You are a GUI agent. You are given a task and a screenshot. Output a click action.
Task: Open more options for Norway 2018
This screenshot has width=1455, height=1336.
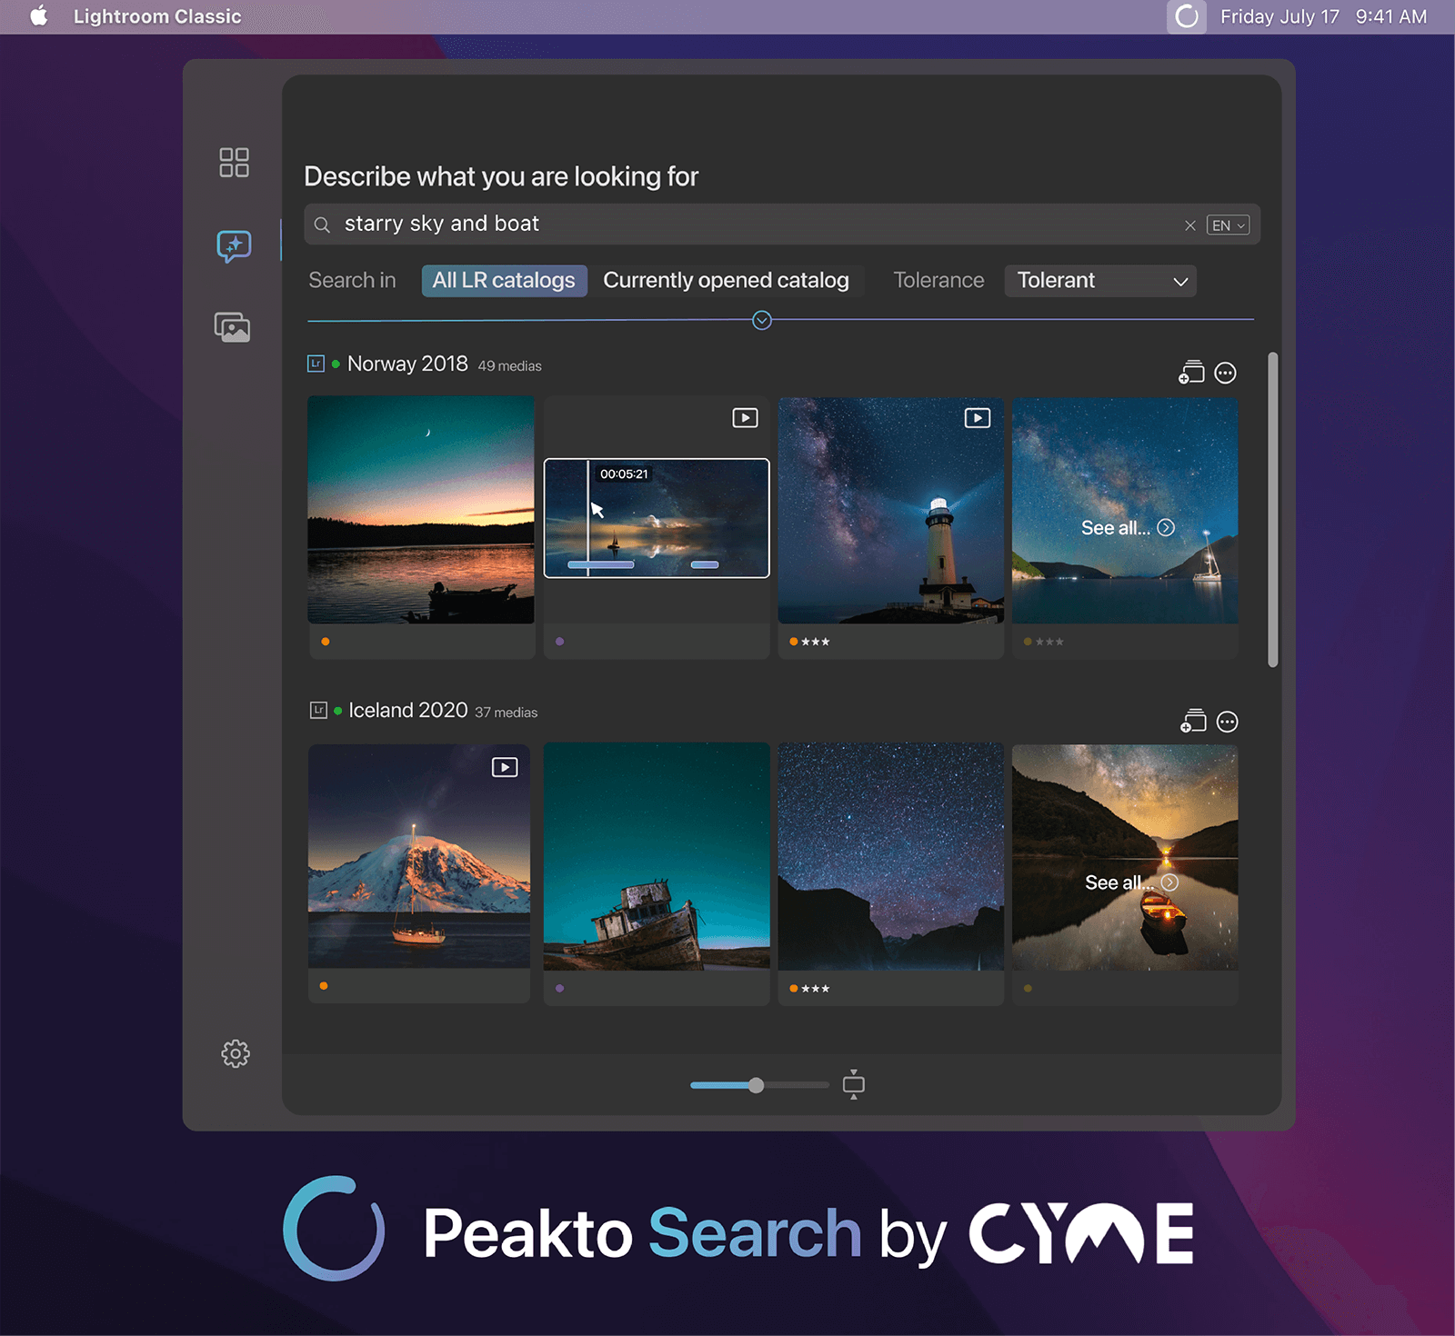click(1226, 373)
